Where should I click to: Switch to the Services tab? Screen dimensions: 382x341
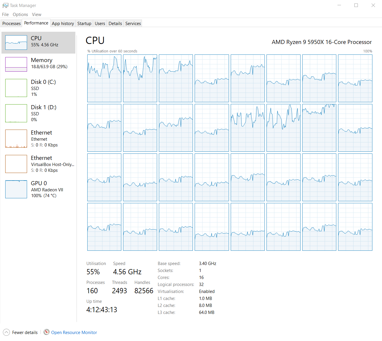click(x=133, y=24)
